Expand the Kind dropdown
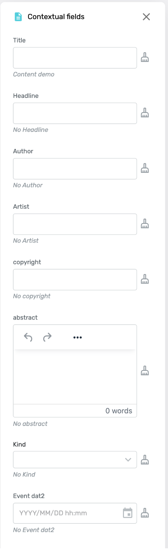Viewport: 168px width, 550px height. click(128, 460)
